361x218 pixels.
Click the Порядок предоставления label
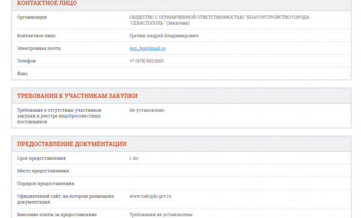(x=46, y=183)
